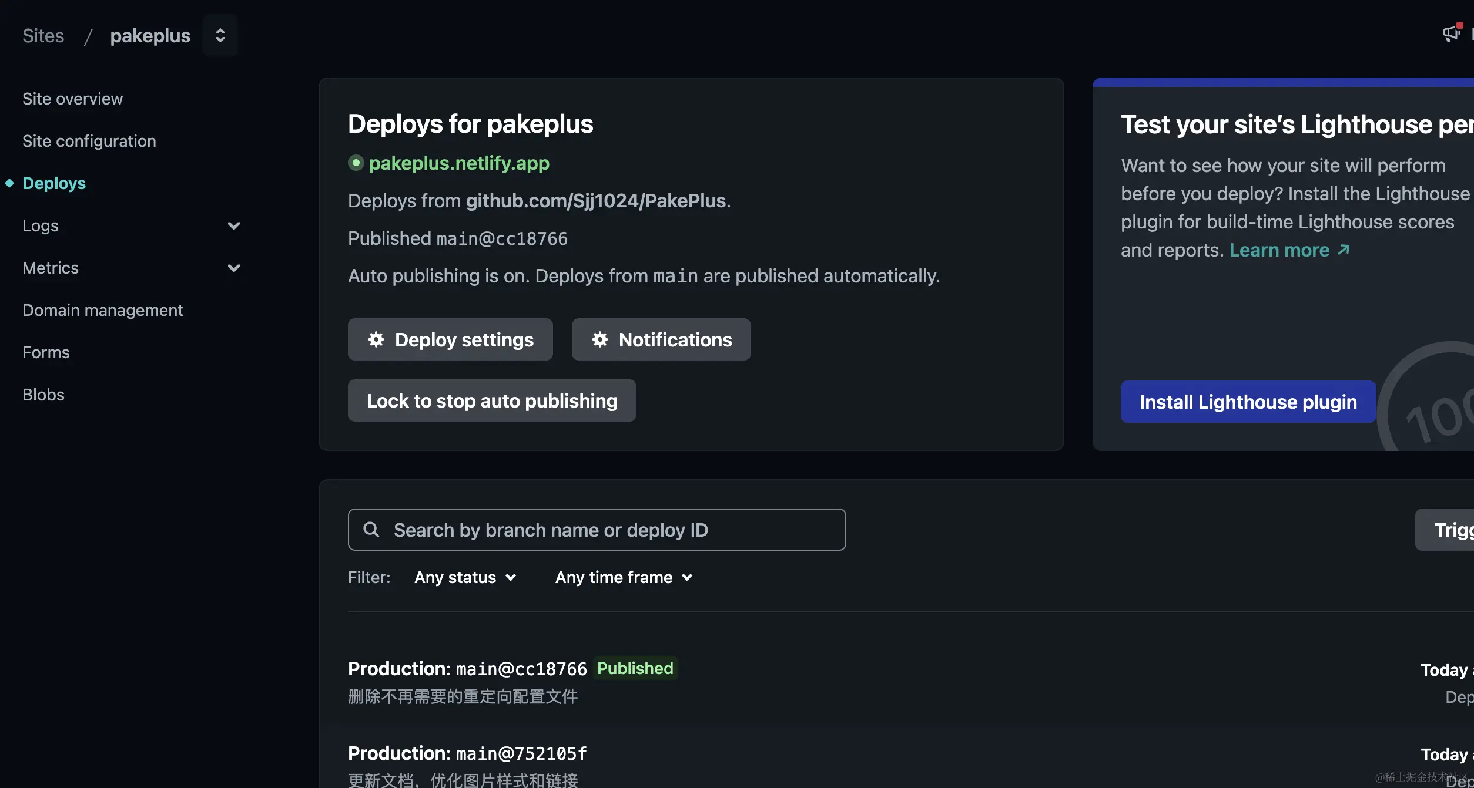Click the green status dot beside pakeplus.netlify.app
The height and width of the screenshot is (788, 1474).
point(356,163)
